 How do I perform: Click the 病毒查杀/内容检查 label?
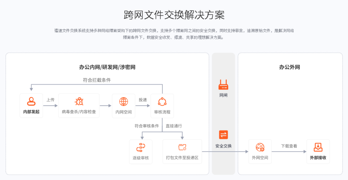79,112
